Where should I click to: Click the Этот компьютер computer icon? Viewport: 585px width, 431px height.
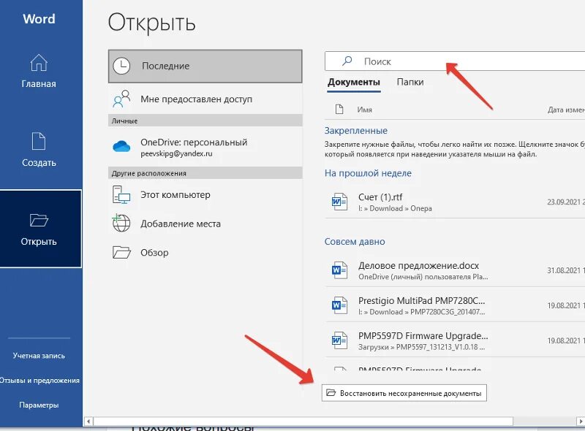click(x=121, y=194)
